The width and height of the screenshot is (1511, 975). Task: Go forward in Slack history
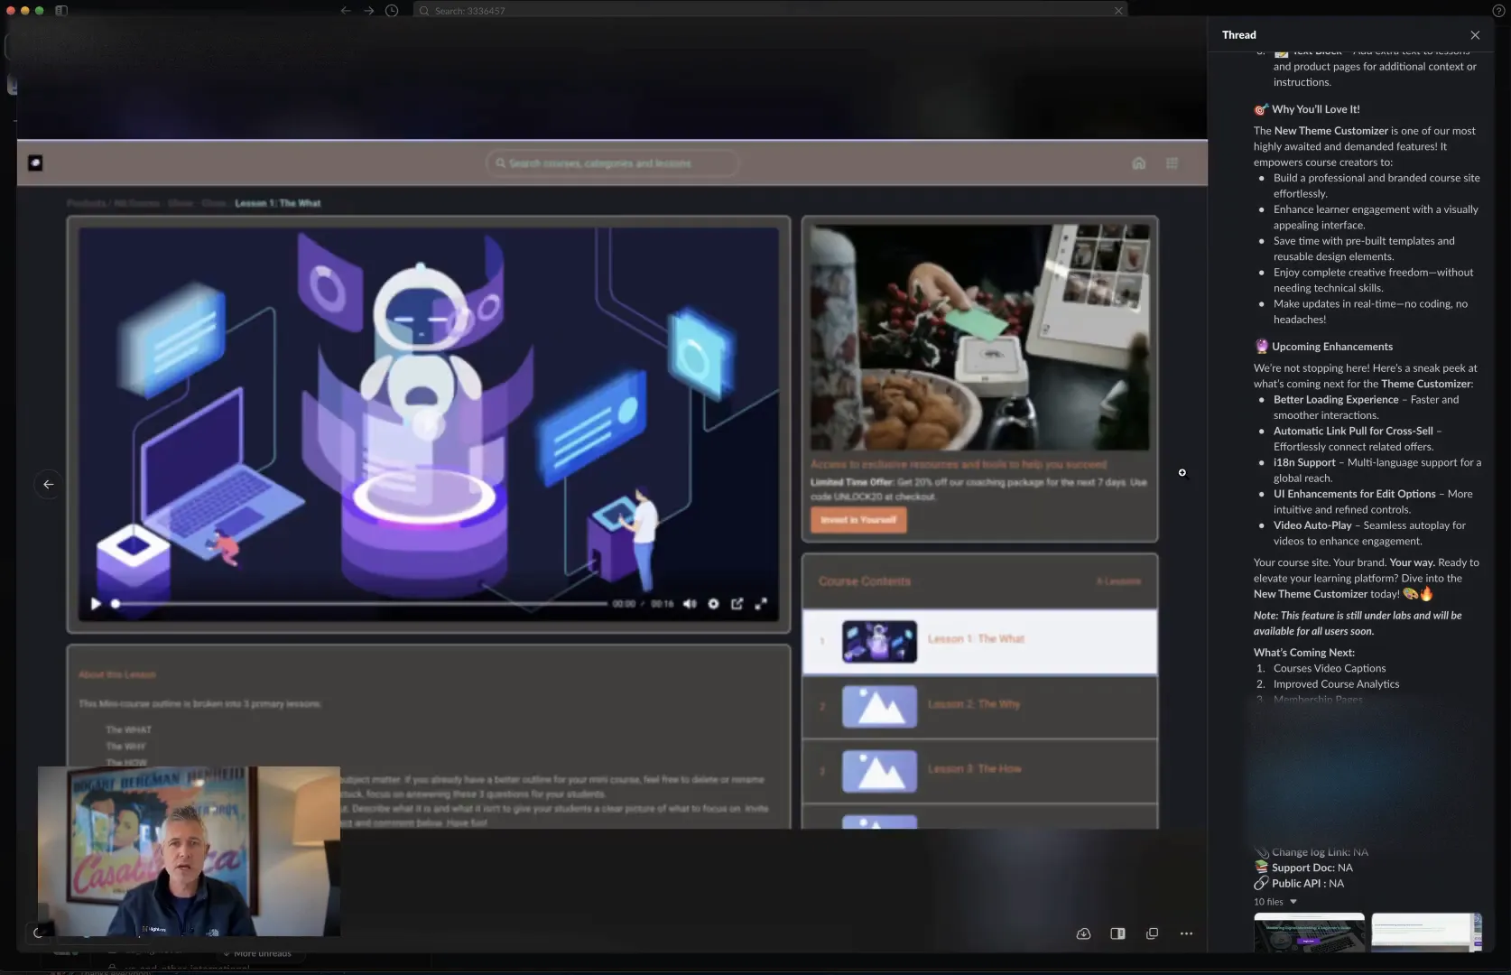point(369,11)
